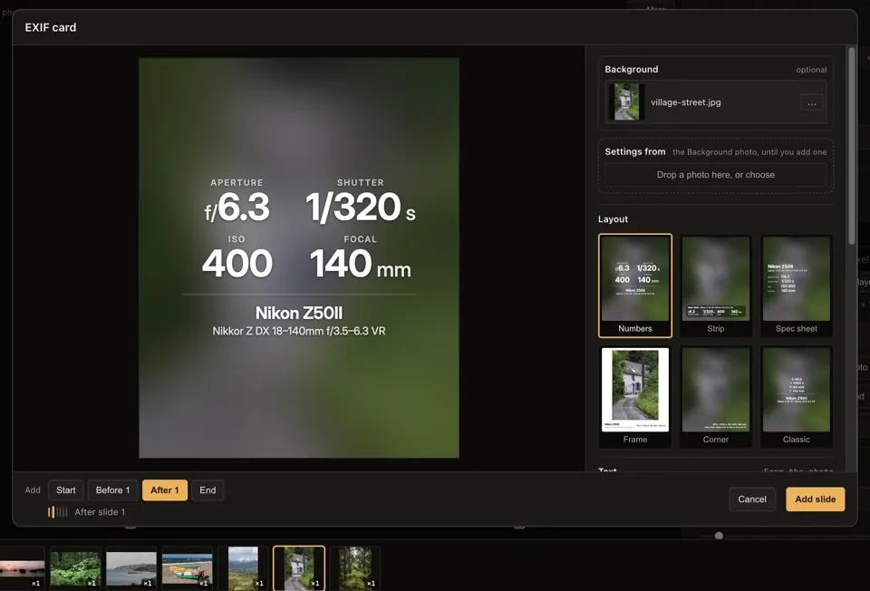
Task: Click the '6.3' aperture value
Action: tap(244, 208)
